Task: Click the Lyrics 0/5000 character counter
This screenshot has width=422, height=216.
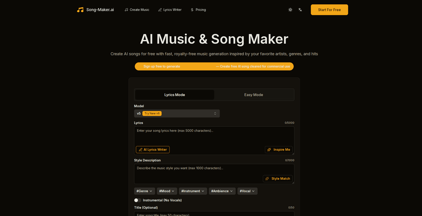Action: [290, 123]
